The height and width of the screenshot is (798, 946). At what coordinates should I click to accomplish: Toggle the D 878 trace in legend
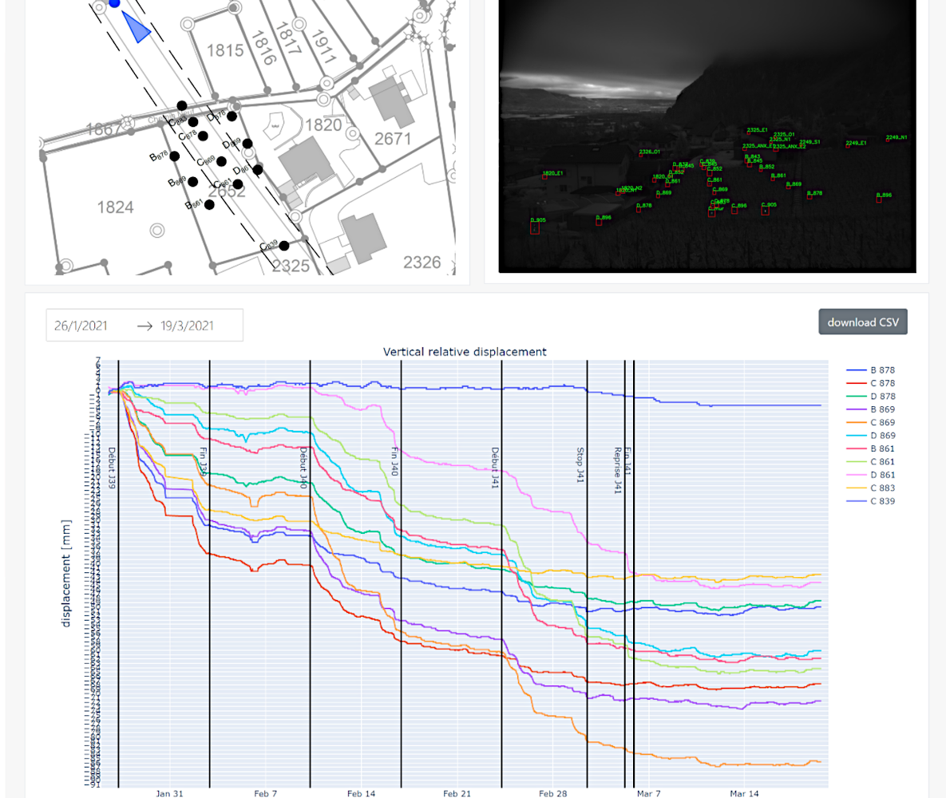[x=871, y=397]
